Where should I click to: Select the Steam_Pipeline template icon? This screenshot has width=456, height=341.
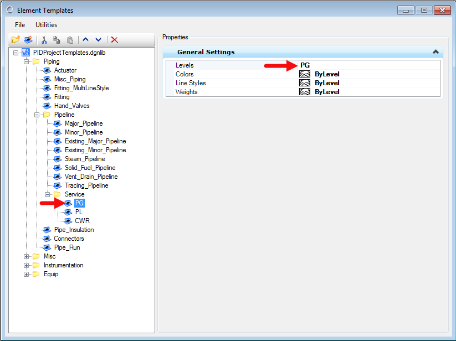pyautogui.click(x=58, y=159)
